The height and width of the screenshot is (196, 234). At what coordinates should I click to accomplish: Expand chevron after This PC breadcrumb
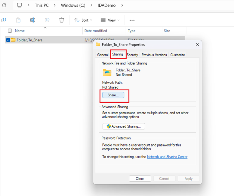pyautogui.click(x=55, y=5)
